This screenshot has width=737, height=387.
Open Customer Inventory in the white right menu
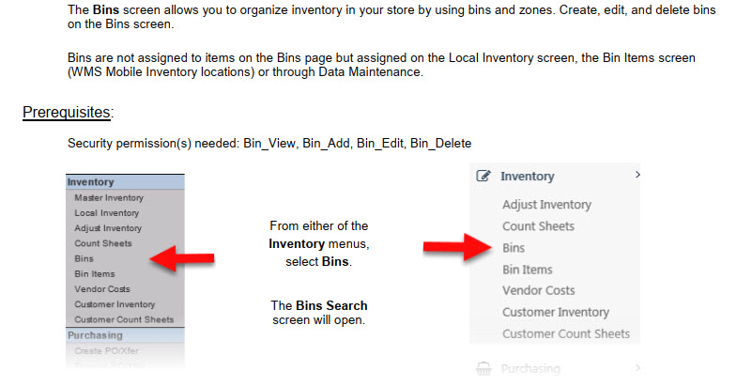pyautogui.click(x=556, y=312)
